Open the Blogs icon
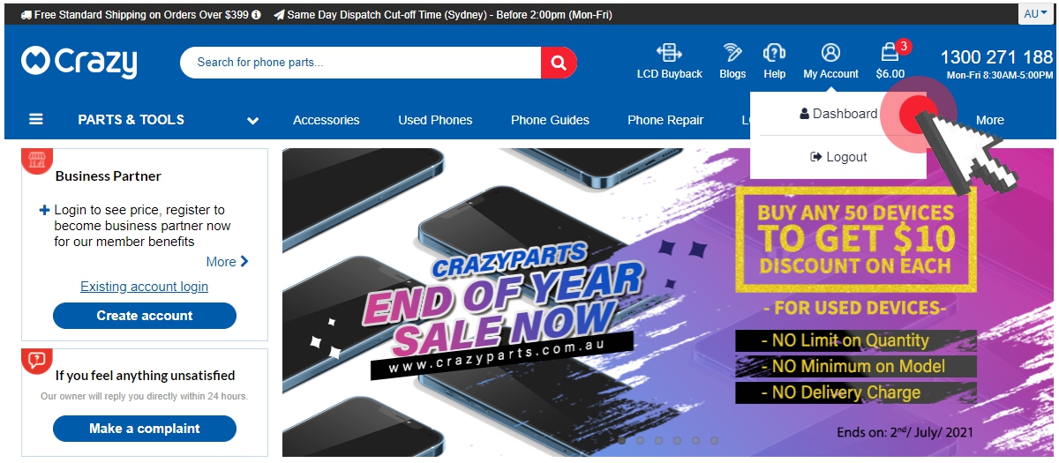Screen dimensions: 1059x463 [x=732, y=52]
